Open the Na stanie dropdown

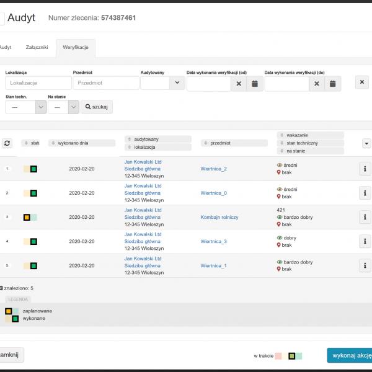click(73, 107)
